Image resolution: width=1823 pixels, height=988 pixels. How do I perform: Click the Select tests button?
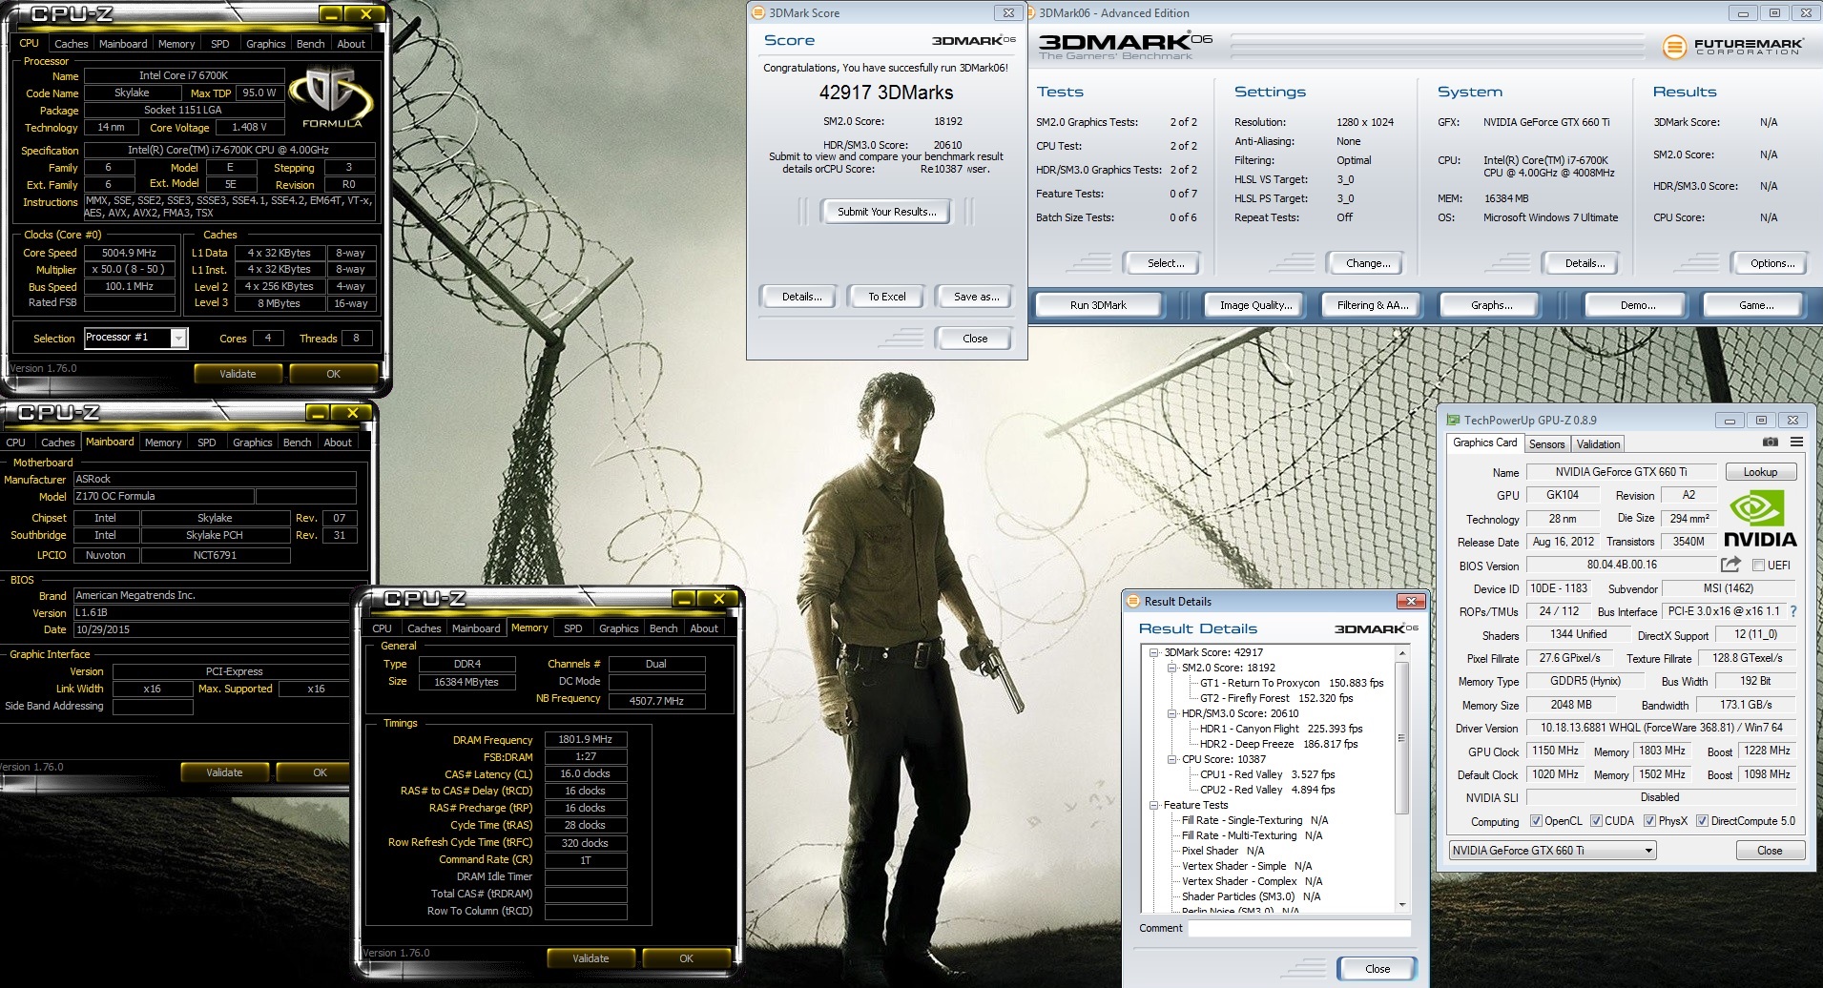coord(1165,263)
